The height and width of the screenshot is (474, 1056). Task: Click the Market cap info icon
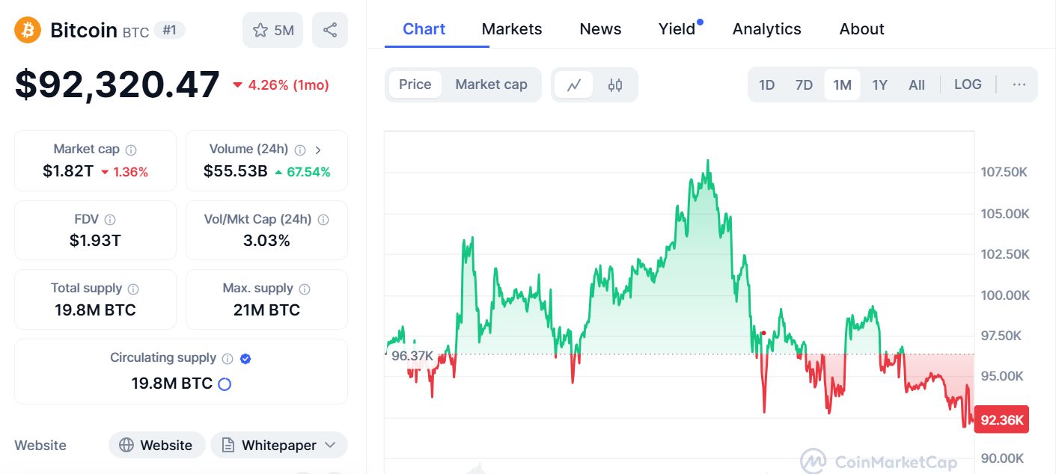[131, 150]
